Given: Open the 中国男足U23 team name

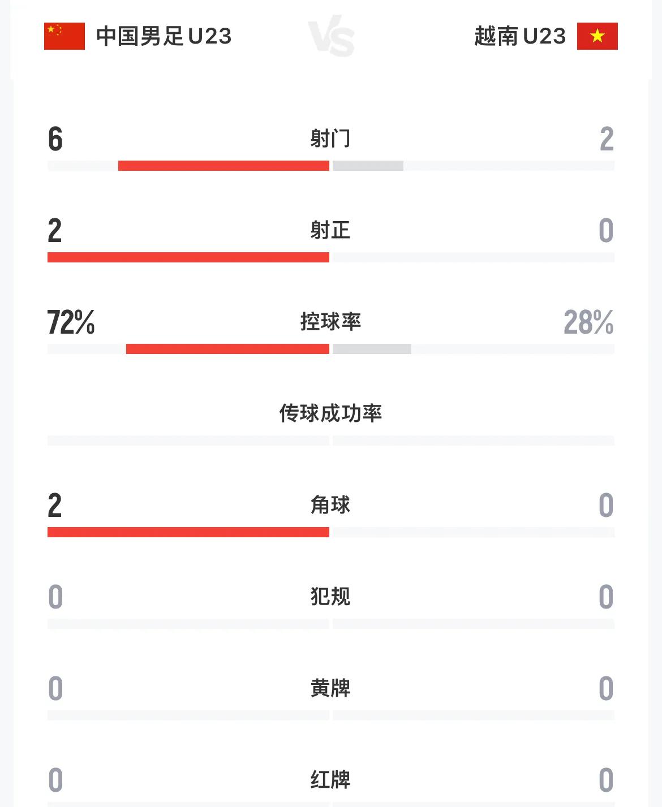Looking at the screenshot, I should pyautogui.click(x=164, y=36).
